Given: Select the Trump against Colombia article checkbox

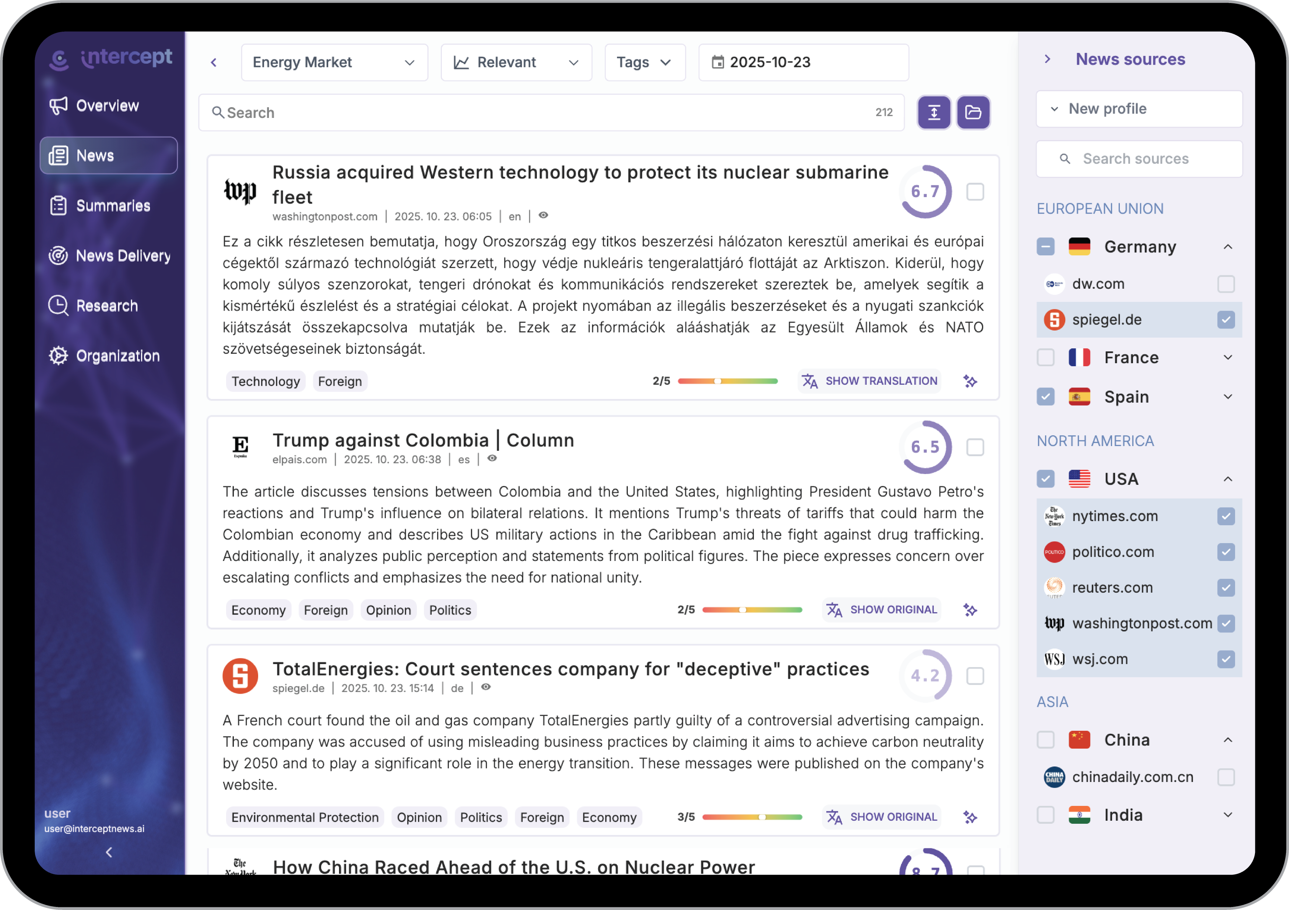Looking at the screenshot, I should tap(975, 447).
